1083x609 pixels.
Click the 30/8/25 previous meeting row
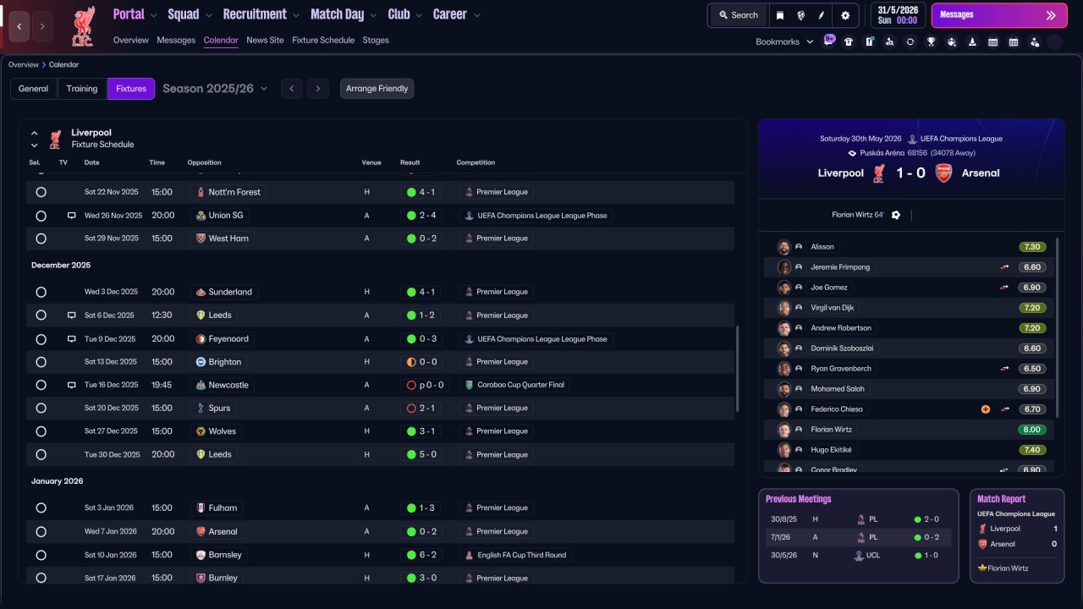(x=858, y=519)
